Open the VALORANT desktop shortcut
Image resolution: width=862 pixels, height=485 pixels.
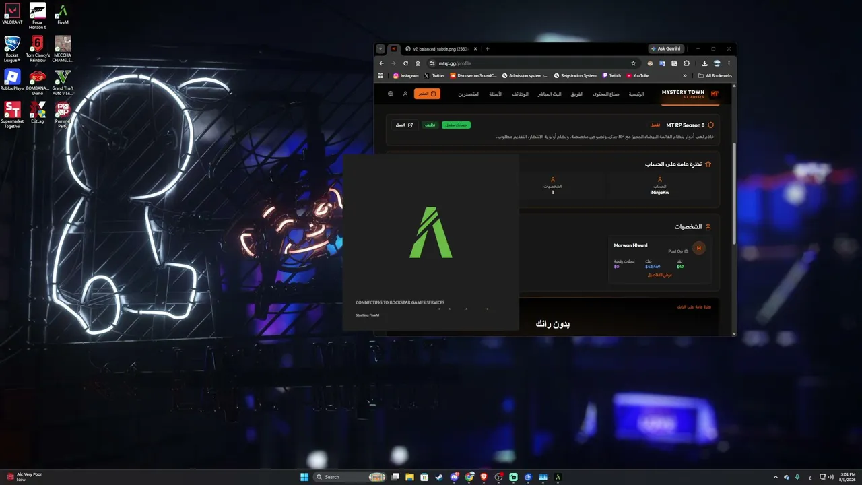click(12, 14)
